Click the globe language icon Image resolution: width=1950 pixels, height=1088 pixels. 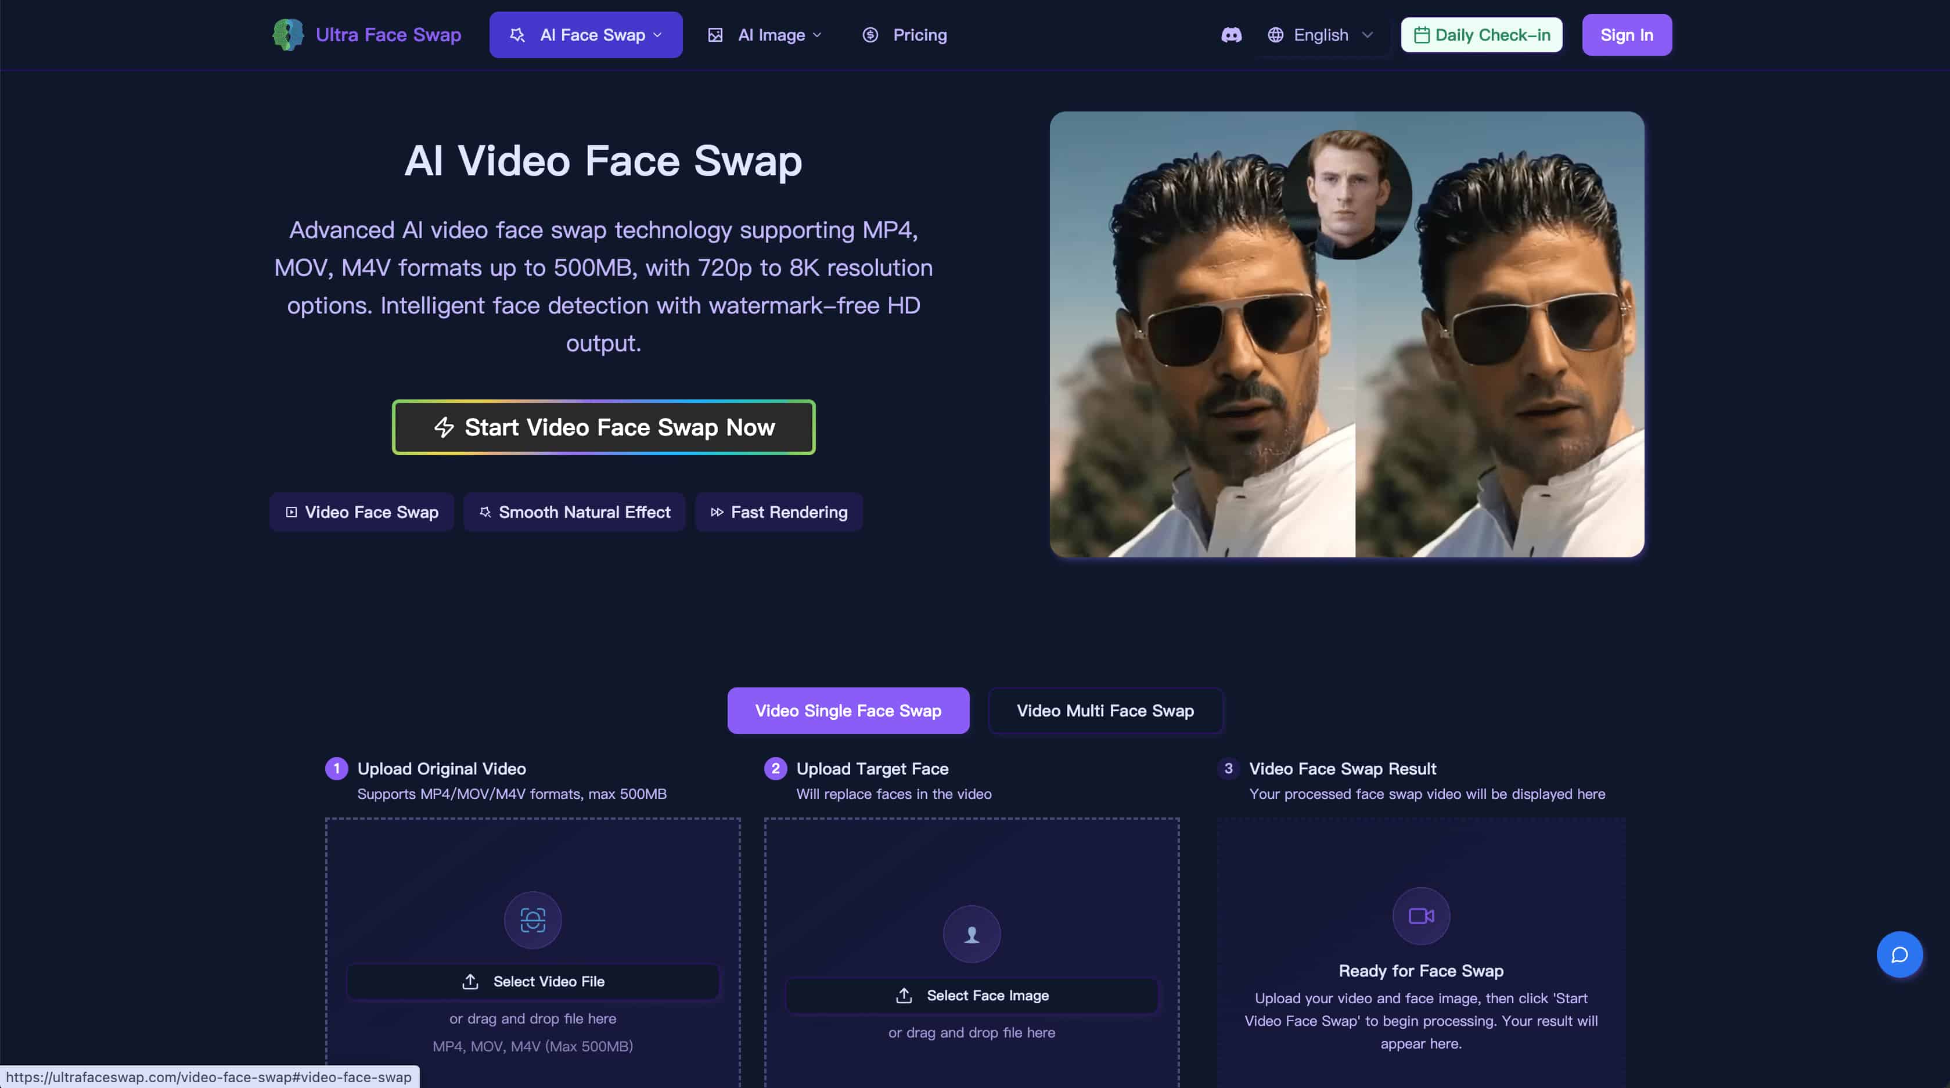point(1276,35)
